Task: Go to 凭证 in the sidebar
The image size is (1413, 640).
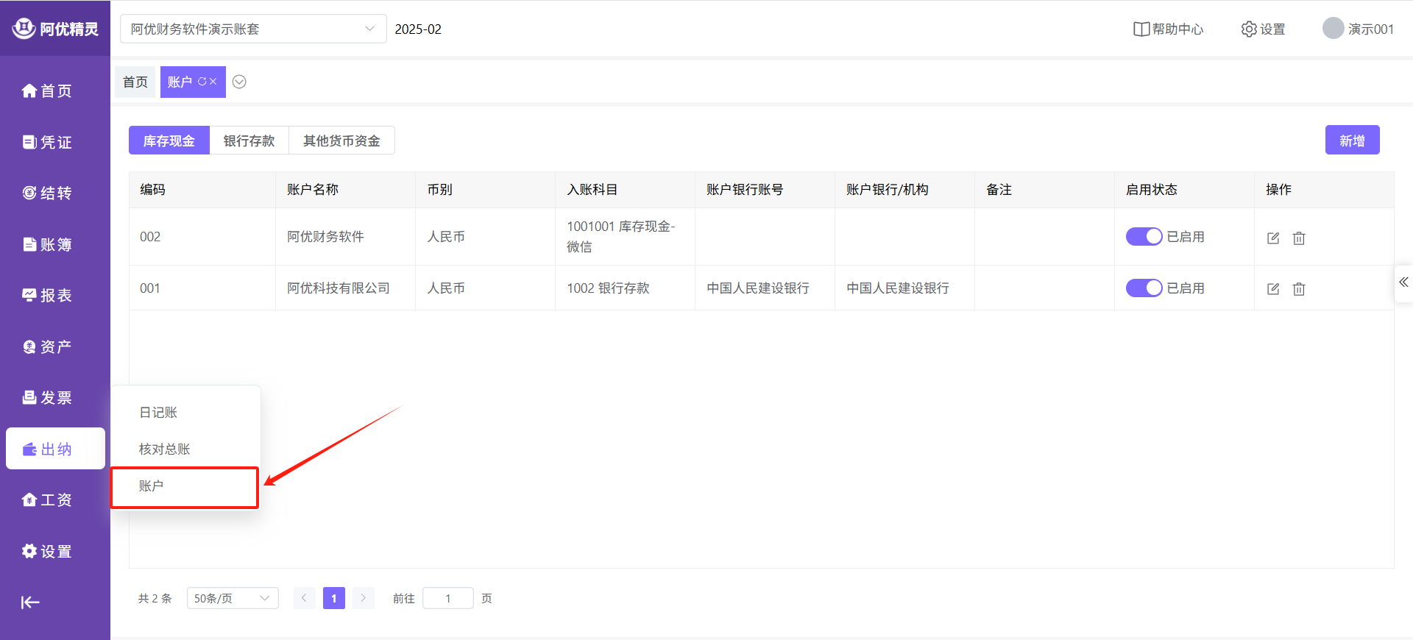Action: pyautogui.click(x=47, y=142)
